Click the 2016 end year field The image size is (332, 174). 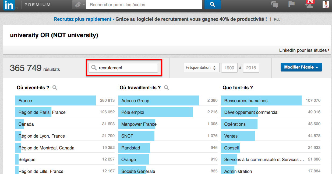tap(251, 68)
